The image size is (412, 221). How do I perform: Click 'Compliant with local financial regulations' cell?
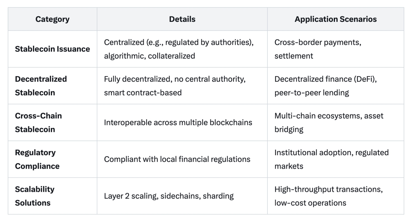[177, 159]
